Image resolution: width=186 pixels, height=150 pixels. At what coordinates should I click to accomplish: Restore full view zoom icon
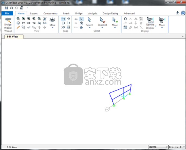23,19
